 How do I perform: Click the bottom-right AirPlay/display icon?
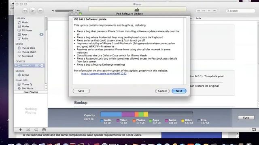point(254,130)
